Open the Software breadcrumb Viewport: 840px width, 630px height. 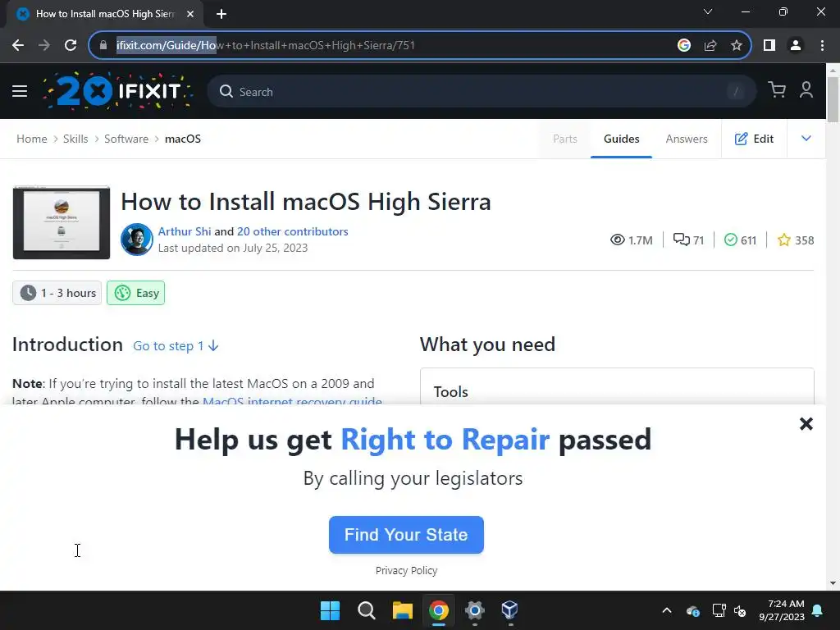[126, 139]
